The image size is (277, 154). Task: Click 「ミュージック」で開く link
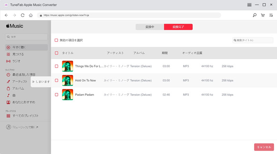(22, 127)
